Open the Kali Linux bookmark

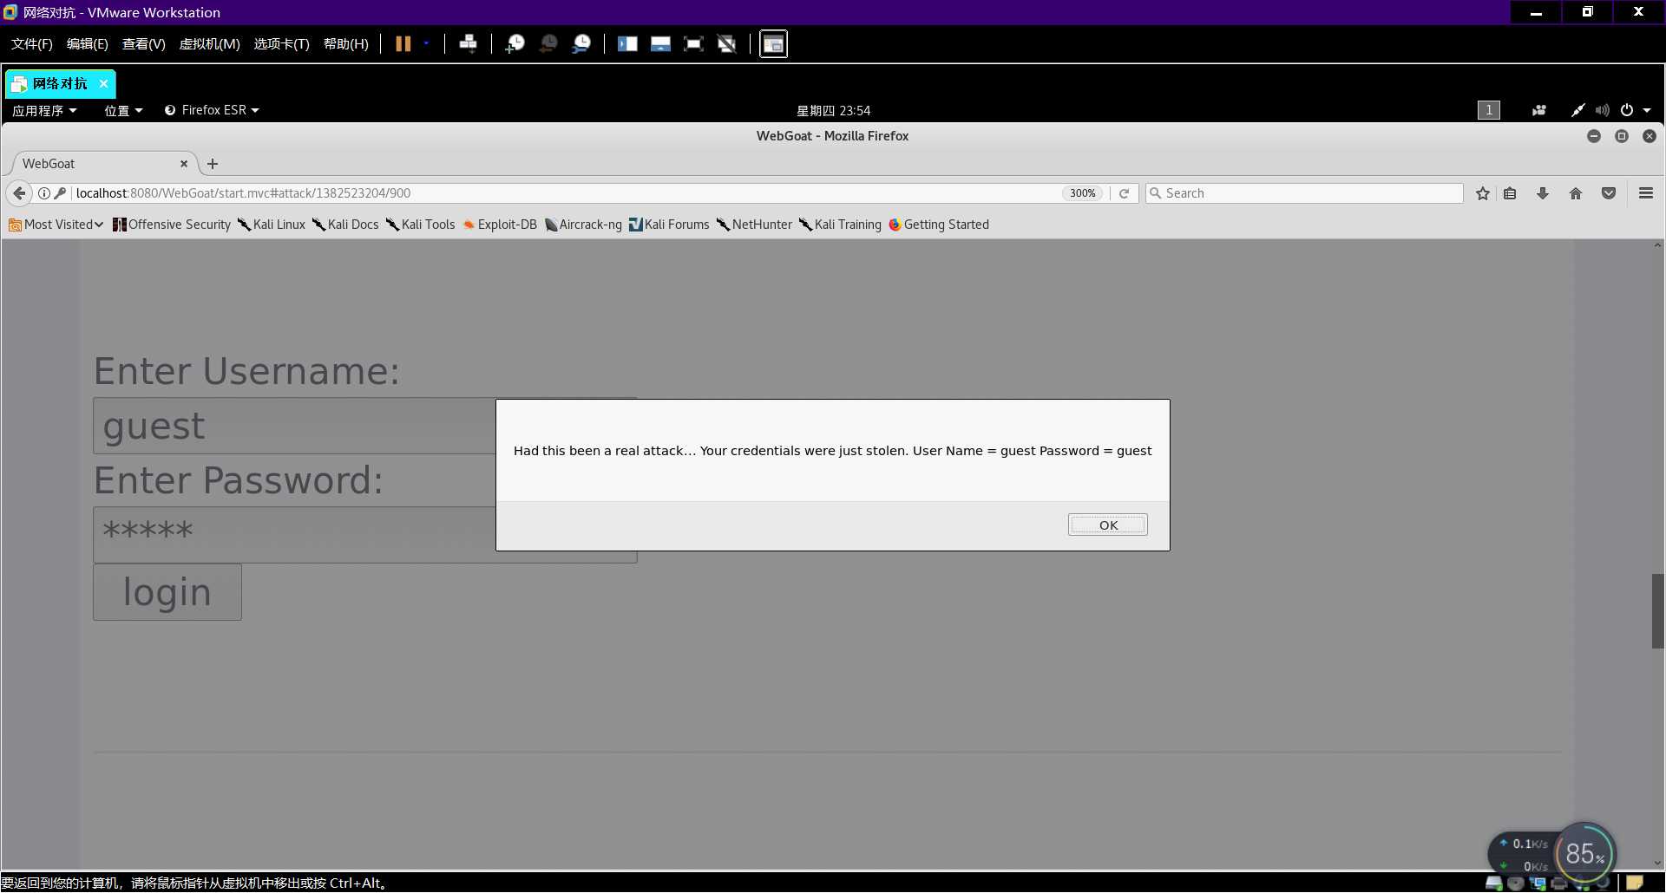pos(272,225)
